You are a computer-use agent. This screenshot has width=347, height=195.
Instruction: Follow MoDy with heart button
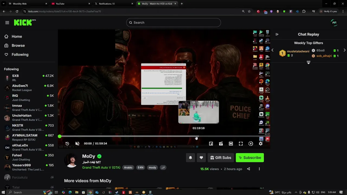201,158
